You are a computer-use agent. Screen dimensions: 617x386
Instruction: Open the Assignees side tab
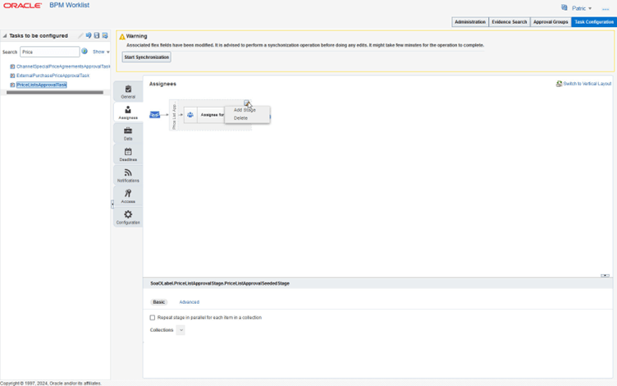128,113
